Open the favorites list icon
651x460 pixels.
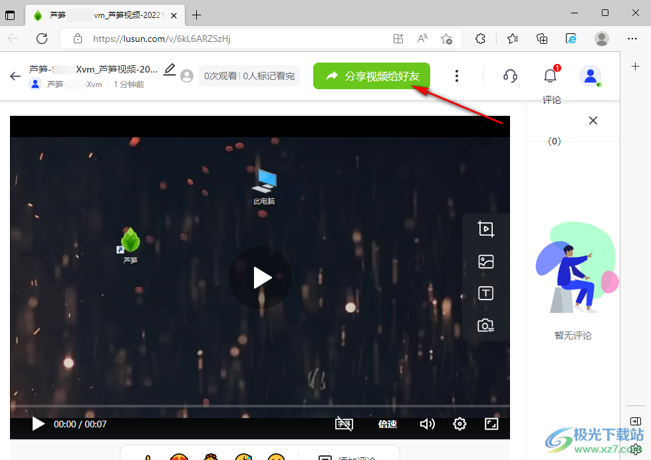click(x=513, y=39)
